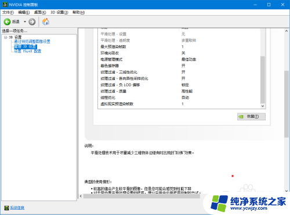Open the 着色缓存器 value 开
This screenshot has height=215, width=290.
[183, 66]
